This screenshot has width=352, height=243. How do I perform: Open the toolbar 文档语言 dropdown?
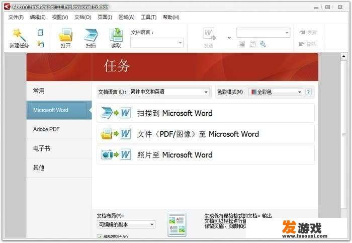[x=157, y=43]
